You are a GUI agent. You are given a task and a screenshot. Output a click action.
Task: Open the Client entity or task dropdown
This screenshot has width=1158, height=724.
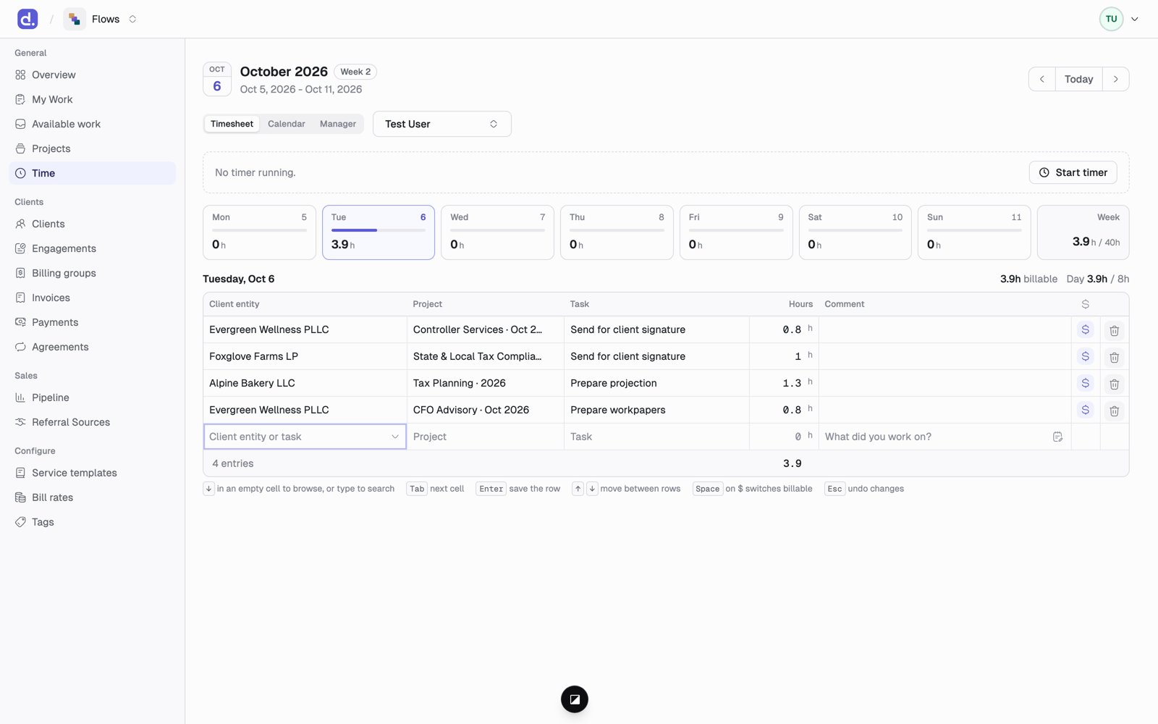pyautogui.click(x=305, y=437)
